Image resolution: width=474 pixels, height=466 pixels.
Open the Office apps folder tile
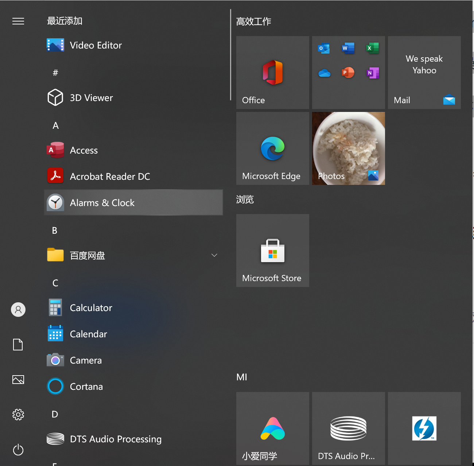tap(348, 73)
